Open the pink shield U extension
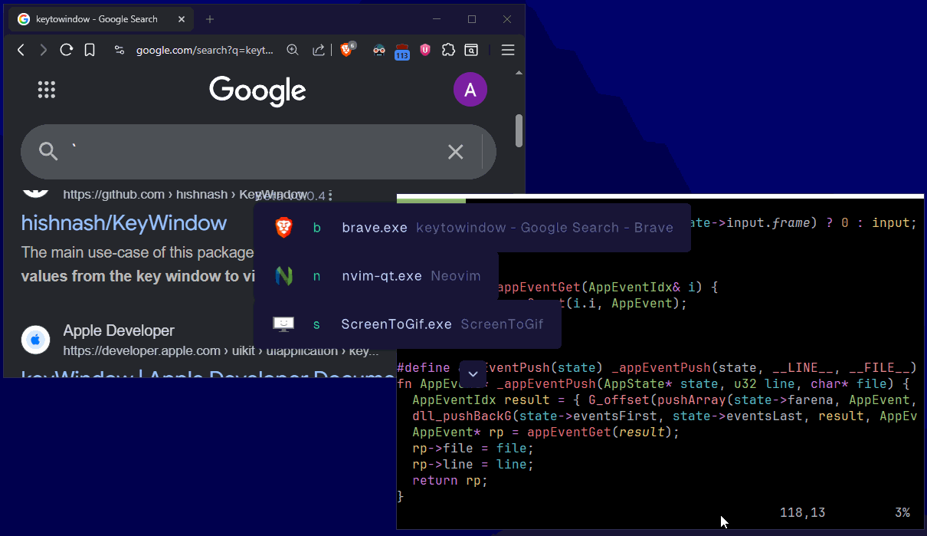Viewport: 927px width, 536px height. 425,50
